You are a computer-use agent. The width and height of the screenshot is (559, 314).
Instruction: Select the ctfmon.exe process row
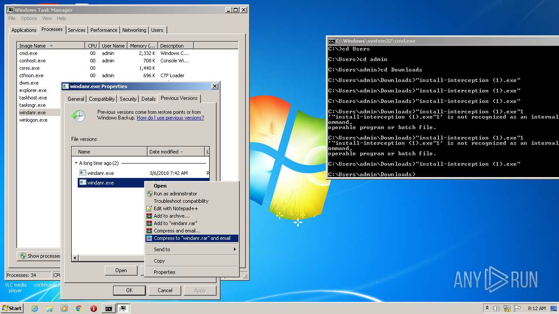[x=127, y=75]
